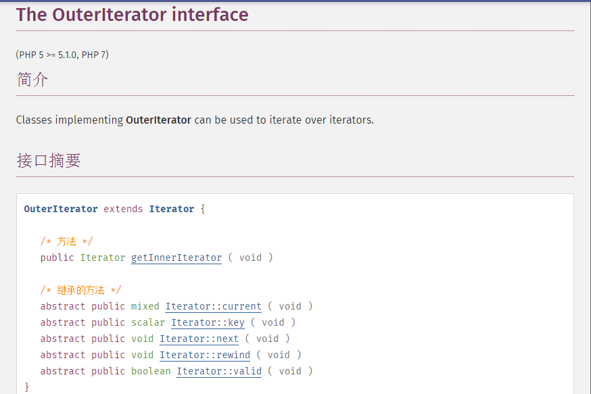Click the underlined getInnerIterator link in the code block
The image size is (591, 394).
point(176,257)
